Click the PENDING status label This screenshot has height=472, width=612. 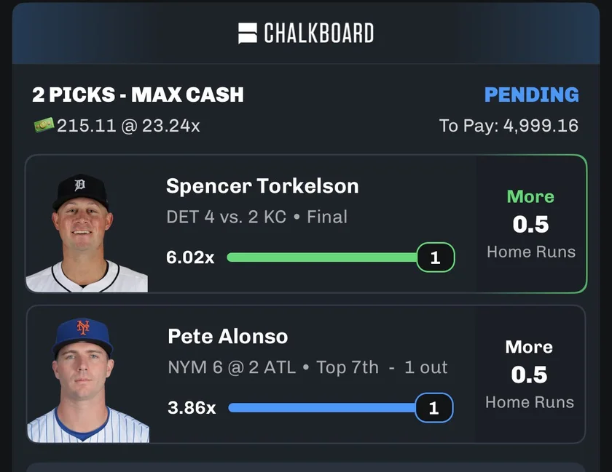click(531, 95)
